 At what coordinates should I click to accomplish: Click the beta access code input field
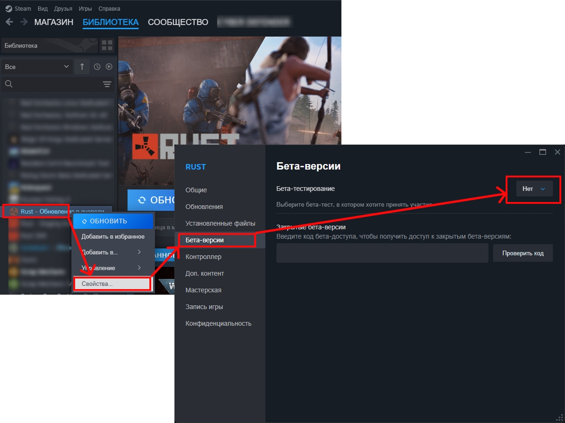point(382,253)
